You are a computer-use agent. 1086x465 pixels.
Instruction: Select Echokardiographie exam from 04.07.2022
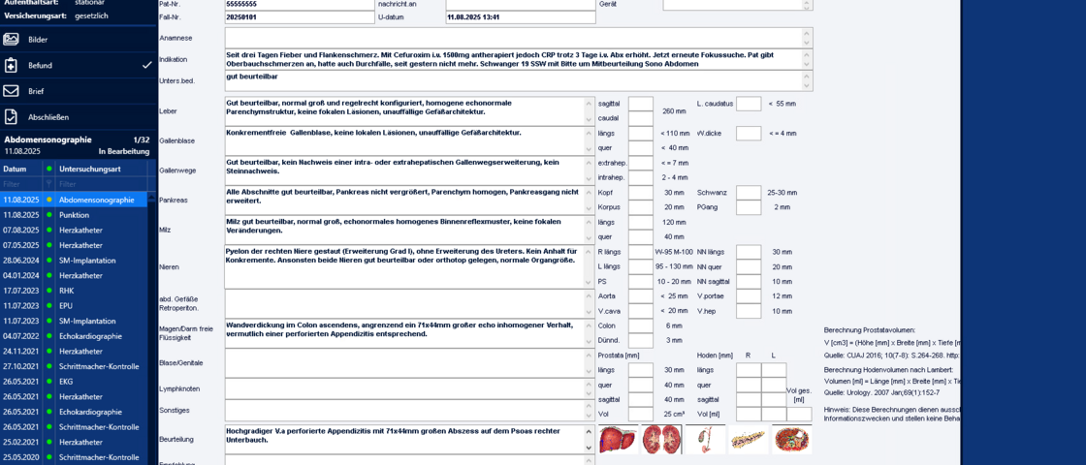pyautogui.click(x=74, y=336)
